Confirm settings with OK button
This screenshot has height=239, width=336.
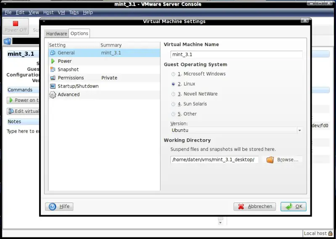click(293, 206)
